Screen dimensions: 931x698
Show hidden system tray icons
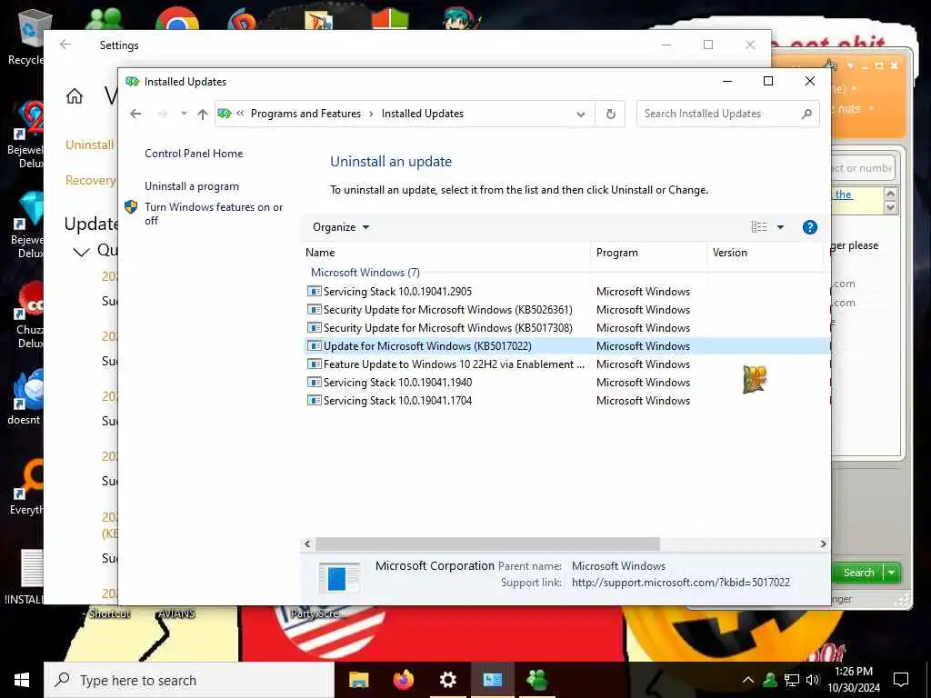749,680
